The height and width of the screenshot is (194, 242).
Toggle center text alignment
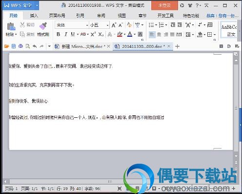[159, 34]
